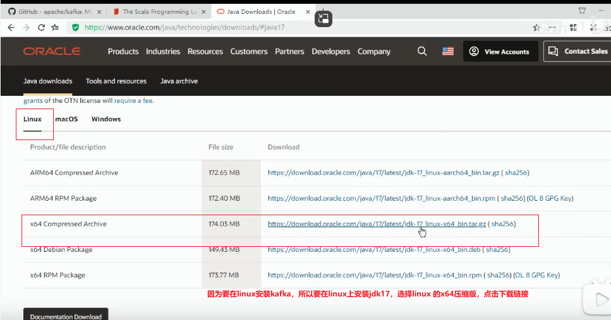This screenshot has height=320, width=611.
Task: Bookmark page with the address bar star
Action: click(536, 27)
